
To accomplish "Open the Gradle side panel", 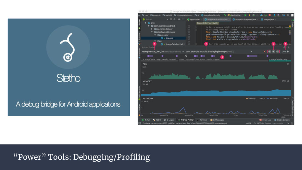I will (x=293, y=23).
